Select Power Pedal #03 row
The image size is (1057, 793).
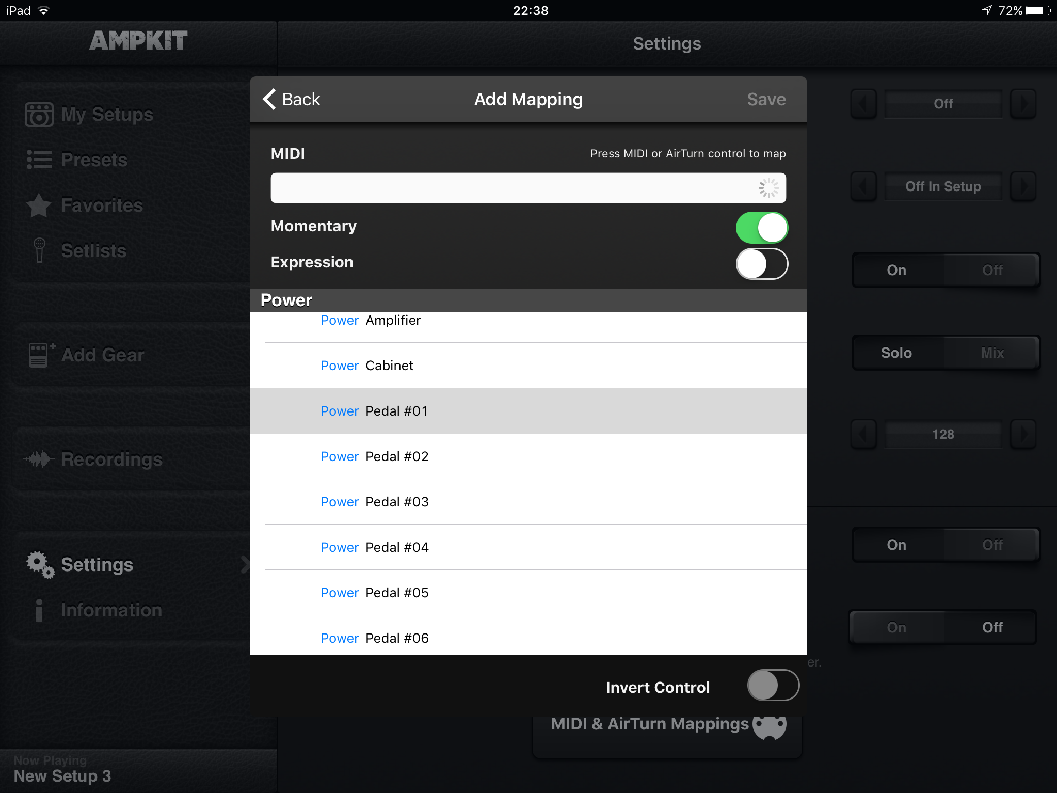pyautogui.click(x=528, y=502)
